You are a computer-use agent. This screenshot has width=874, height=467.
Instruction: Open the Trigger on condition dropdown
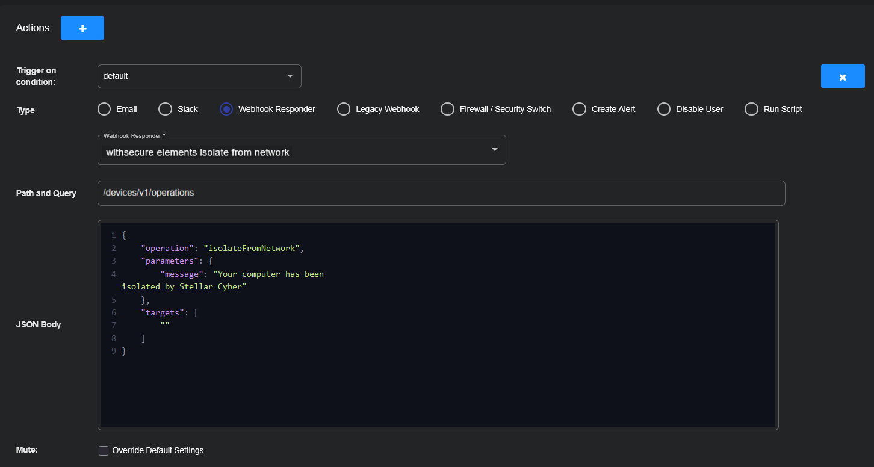pyautogui.click(x=199, y=76)
